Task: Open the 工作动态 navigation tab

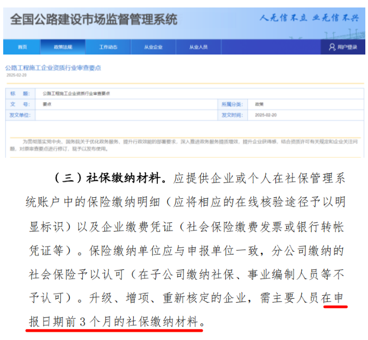Action: tap(108, 47)
